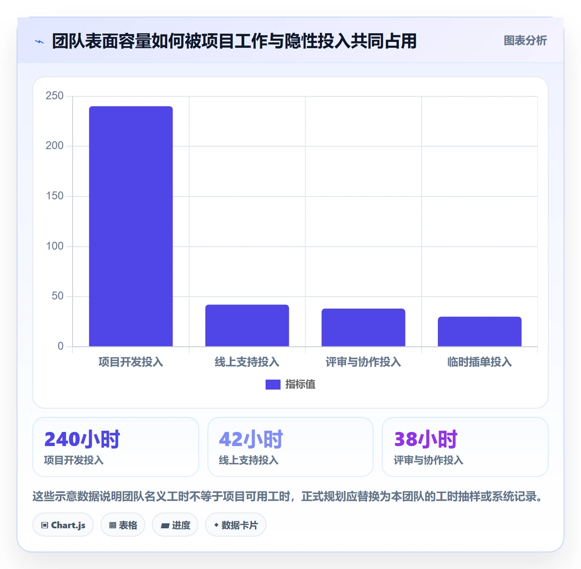
Task: Open the 42小时 data card
Action: (290, 447)
